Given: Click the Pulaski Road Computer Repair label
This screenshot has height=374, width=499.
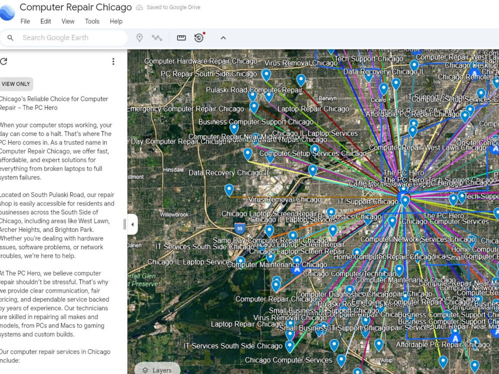Looking at the screenshot, I should point(254,90).
